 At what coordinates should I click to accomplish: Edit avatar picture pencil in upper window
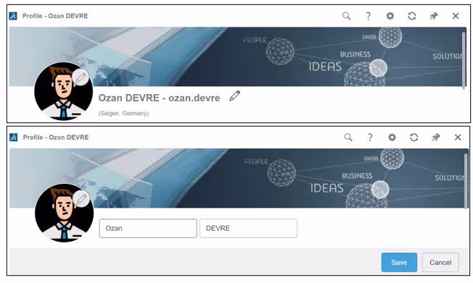tap(81, 77)
